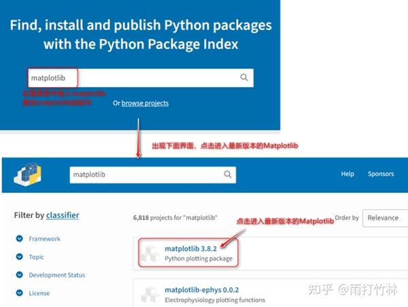Open the matplotlib 3.8.2 result link

point(190,249)
